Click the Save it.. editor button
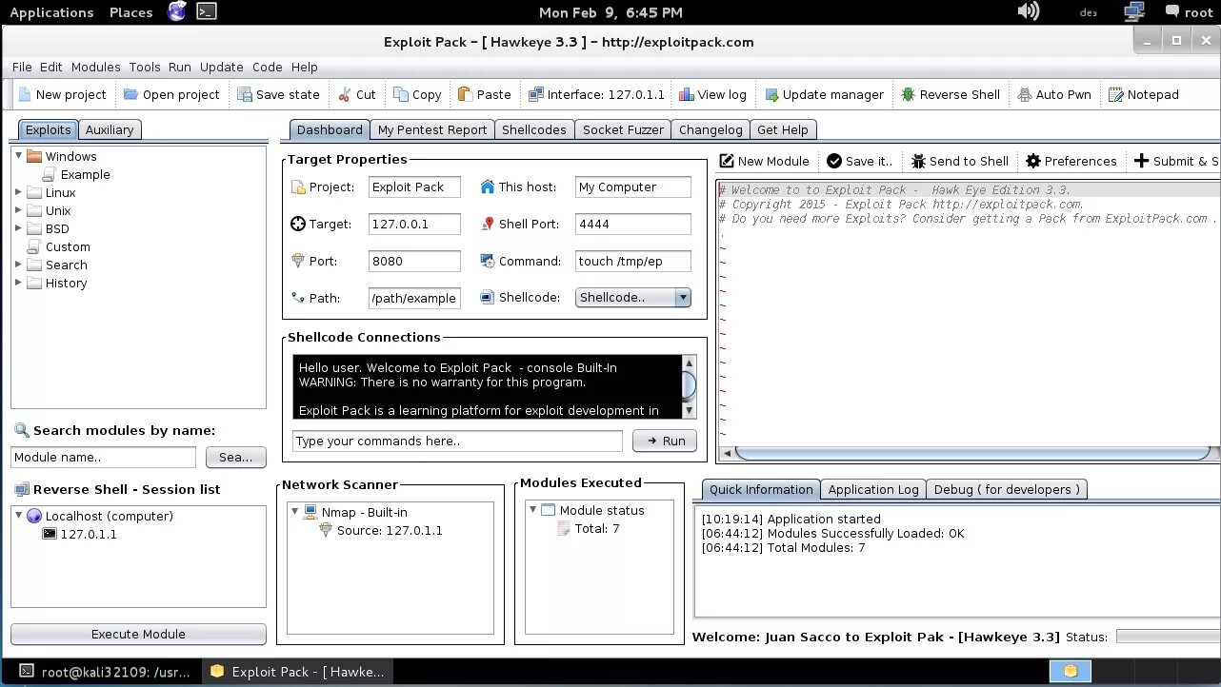The image size is (1221, 687). [x=860, y=161]
